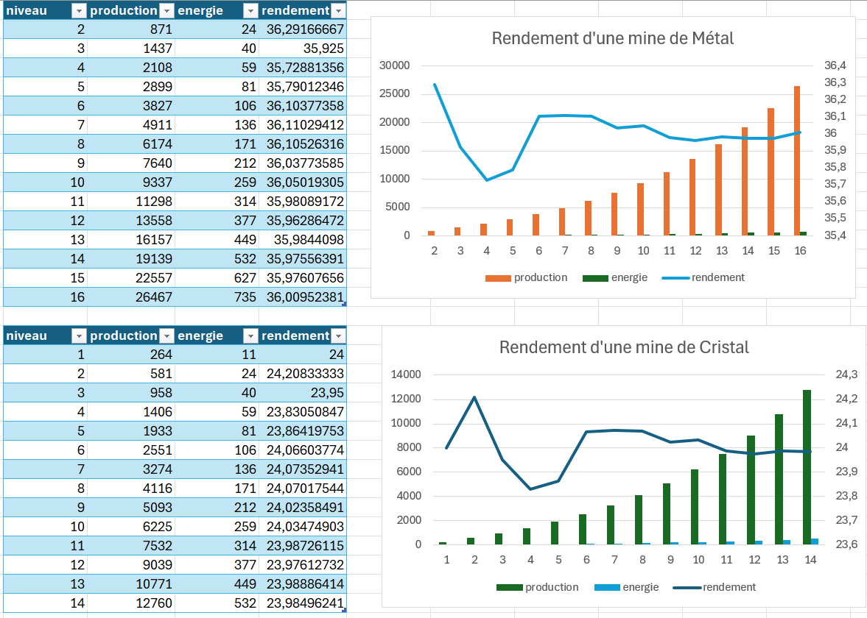
Task: Expand rendement filter in bottom table
Action: click(x=338, y=336)
